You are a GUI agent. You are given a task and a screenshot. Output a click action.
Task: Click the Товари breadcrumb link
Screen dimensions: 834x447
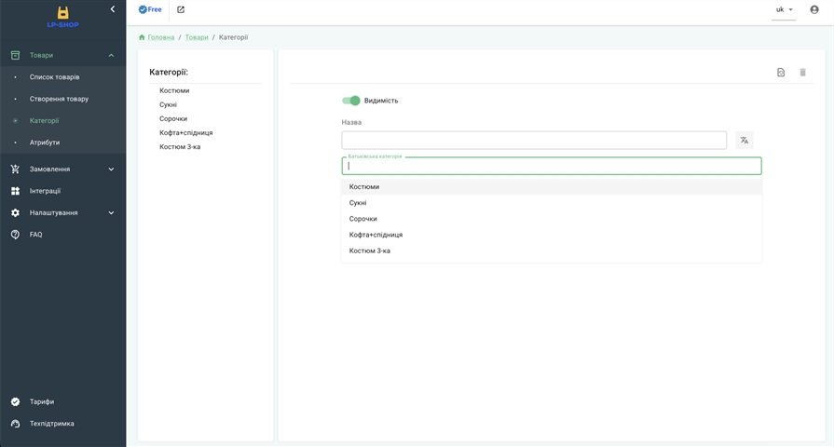click(x=197, y=37)
